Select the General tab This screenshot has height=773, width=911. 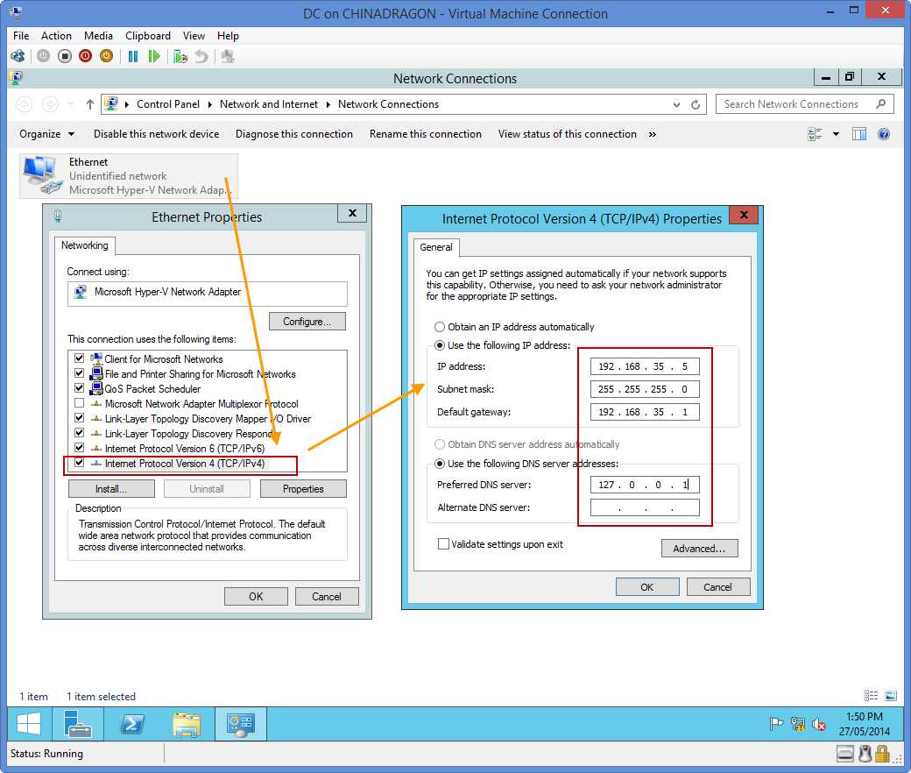(x=436, y=248)
